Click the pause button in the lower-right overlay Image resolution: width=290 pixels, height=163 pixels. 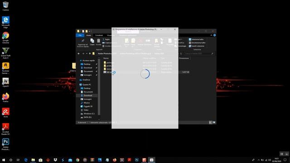coord(282,154)
